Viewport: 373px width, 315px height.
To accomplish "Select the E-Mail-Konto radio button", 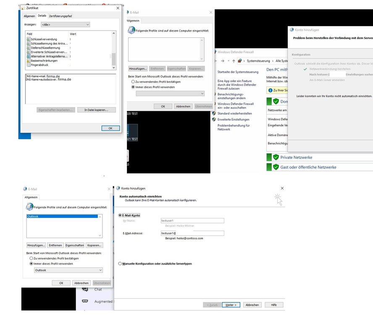I will 121,215.
